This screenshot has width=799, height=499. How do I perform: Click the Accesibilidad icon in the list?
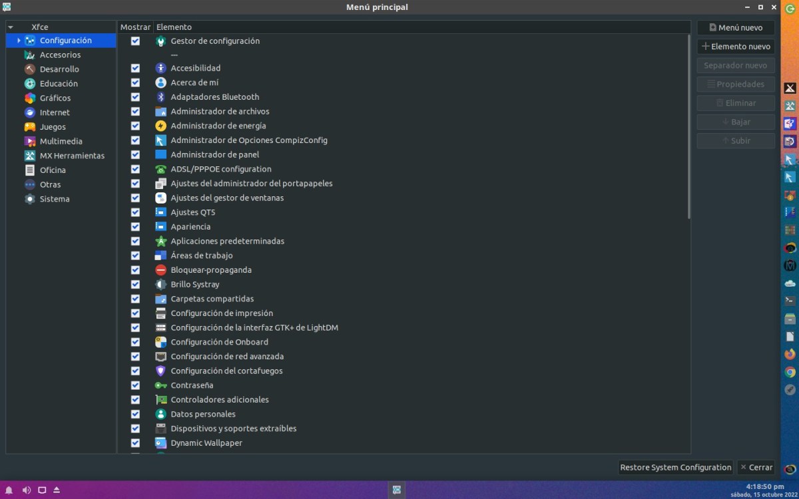(x=160, y=69)
